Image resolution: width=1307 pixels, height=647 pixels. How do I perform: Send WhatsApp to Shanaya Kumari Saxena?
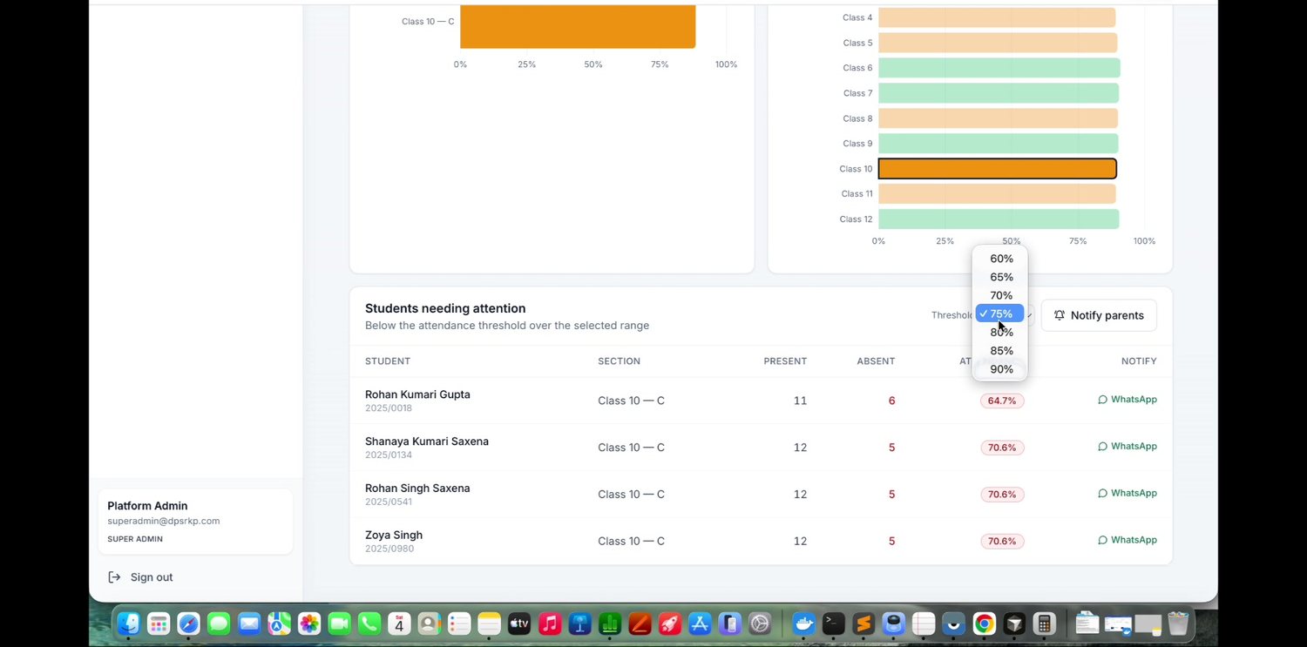[1128, 447]
